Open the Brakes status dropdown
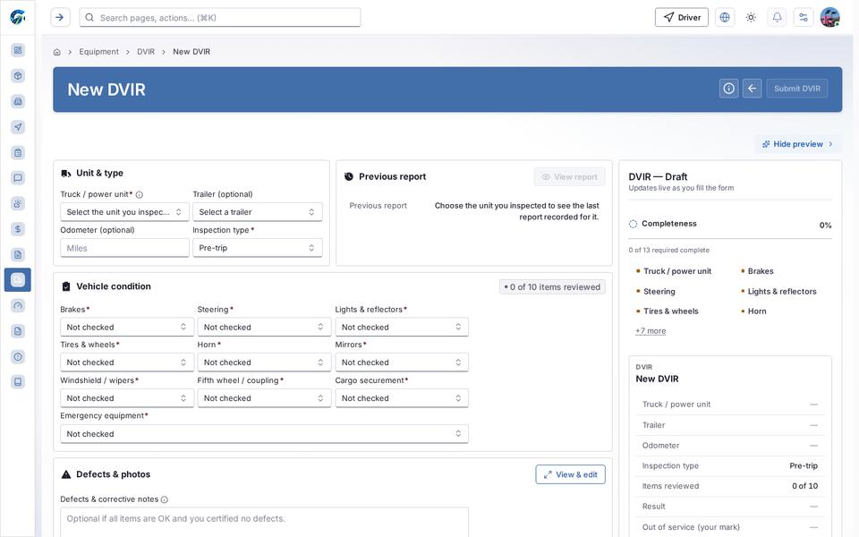The width and height of the screenshot is (859, 537). [x=126, y=328]
